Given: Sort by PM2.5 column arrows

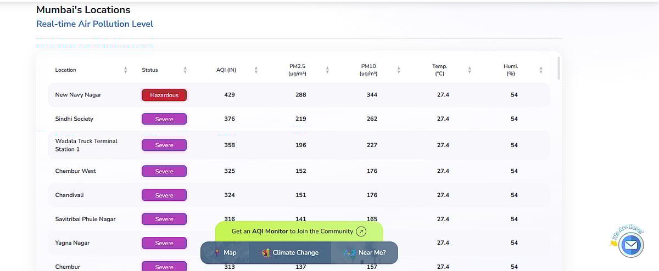Looking at the screenshot, I should pyautogui.click(x=327, y=70).
